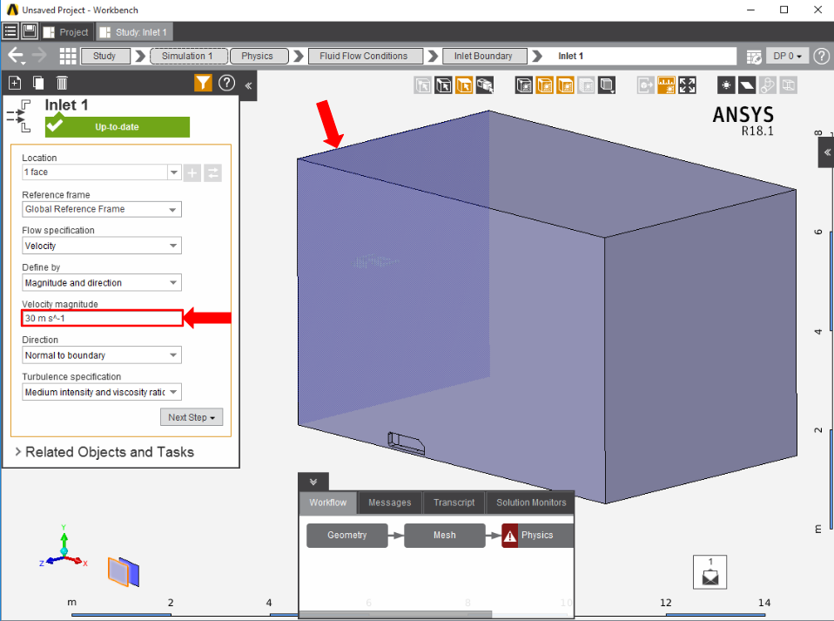834x621 pixels.
Task: Open the Reference frame dropdown
Action: coord(102,209)
